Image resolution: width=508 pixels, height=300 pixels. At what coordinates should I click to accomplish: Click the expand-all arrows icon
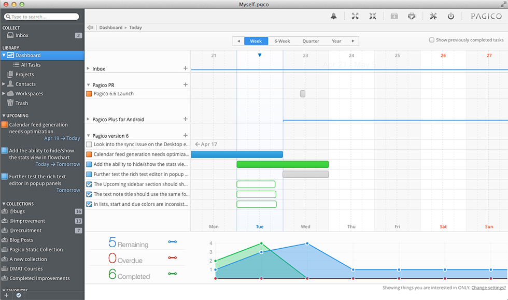[355, 16]
